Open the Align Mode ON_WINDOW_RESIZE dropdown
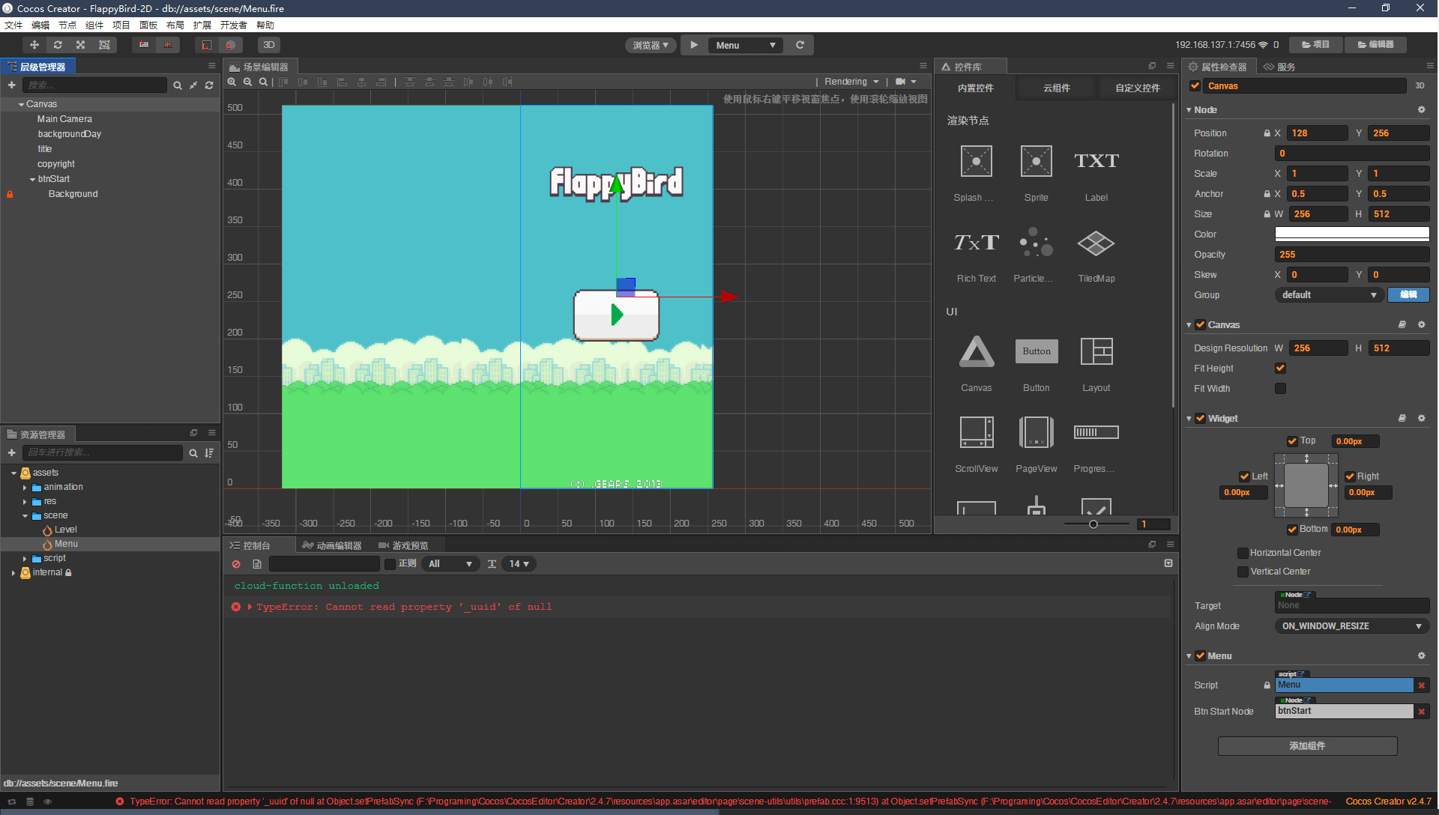Screen dimensions: 1439x815 (x=1351, y=626)
